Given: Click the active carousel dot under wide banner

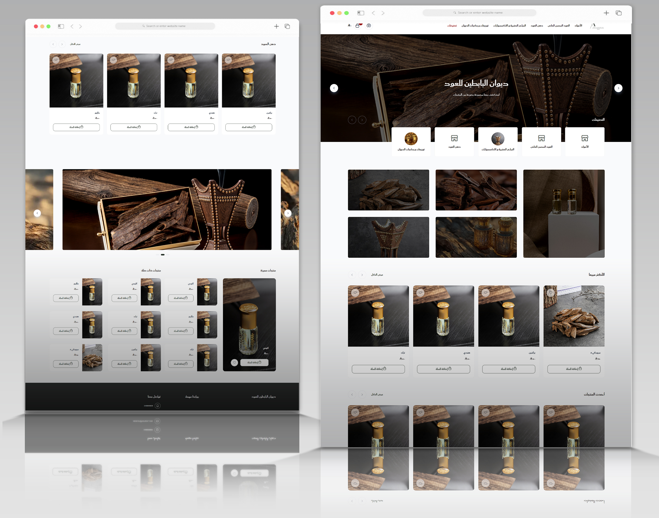Looking at the screenshot, I should [163, 255].
